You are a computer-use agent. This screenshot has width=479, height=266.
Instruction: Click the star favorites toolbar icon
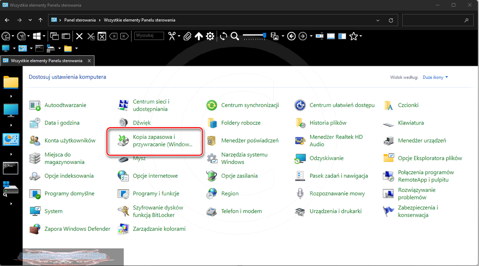click(353, 36)
